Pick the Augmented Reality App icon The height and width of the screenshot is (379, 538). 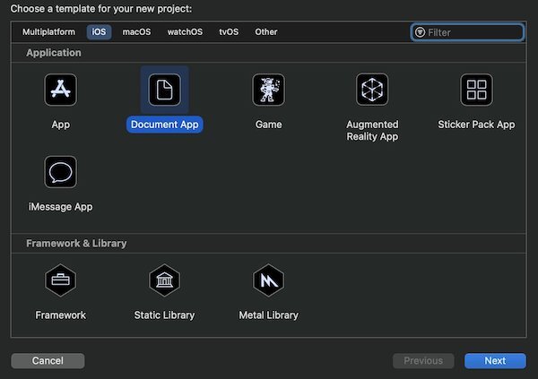372,90
